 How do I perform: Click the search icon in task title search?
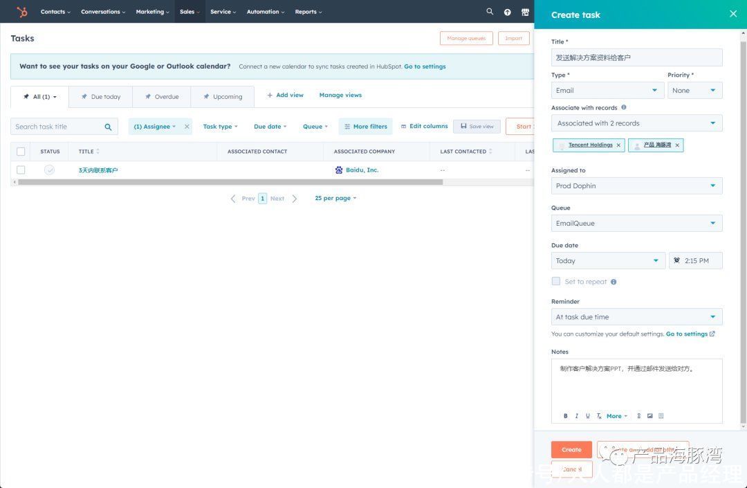[x=108, y=127]
